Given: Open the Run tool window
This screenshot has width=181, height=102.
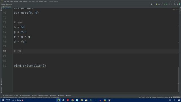Looking at the screenshot, I should click(16, 95).
